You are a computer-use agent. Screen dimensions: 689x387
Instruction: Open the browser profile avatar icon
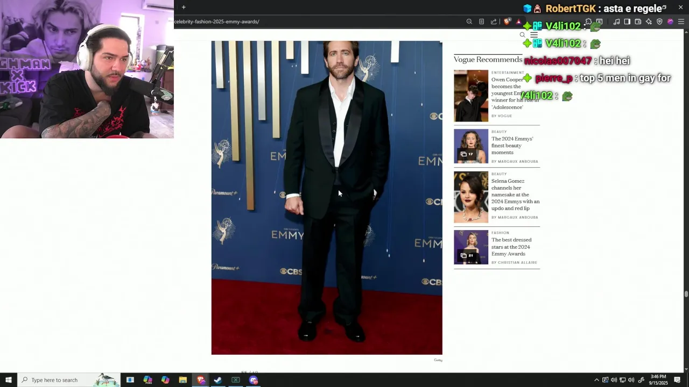(x=670, y=21)
